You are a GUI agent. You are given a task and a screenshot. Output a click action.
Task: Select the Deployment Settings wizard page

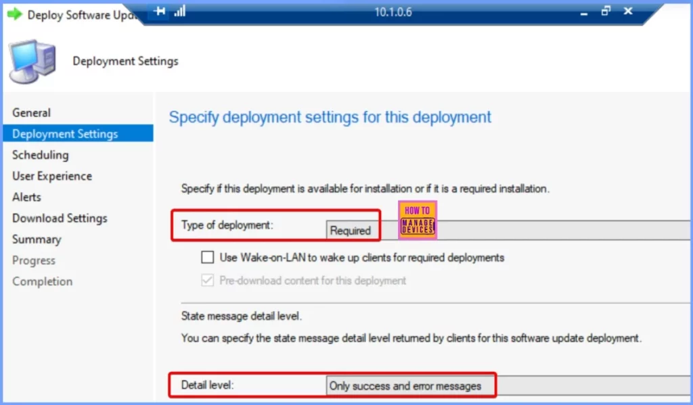[x=79, y=133]
